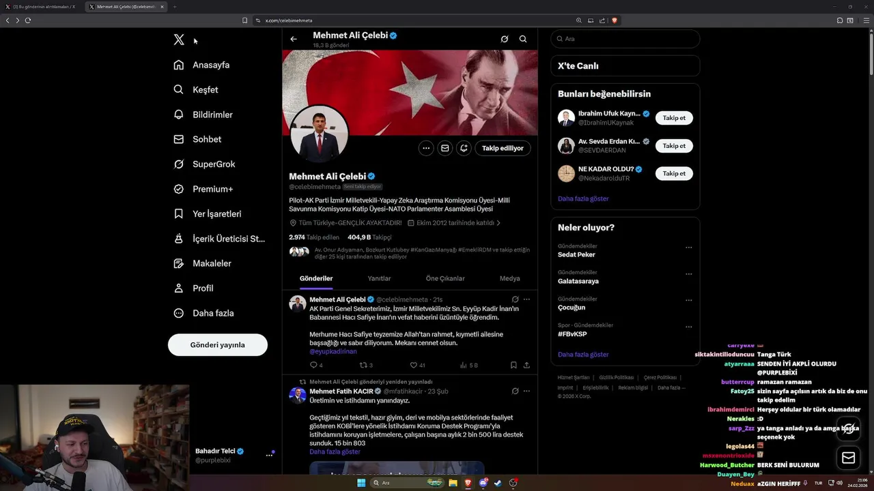The image size is (874, 491).
Task: Follow Av. Sevda Erdan Kılıç
Action: click(x=674, y=146)
